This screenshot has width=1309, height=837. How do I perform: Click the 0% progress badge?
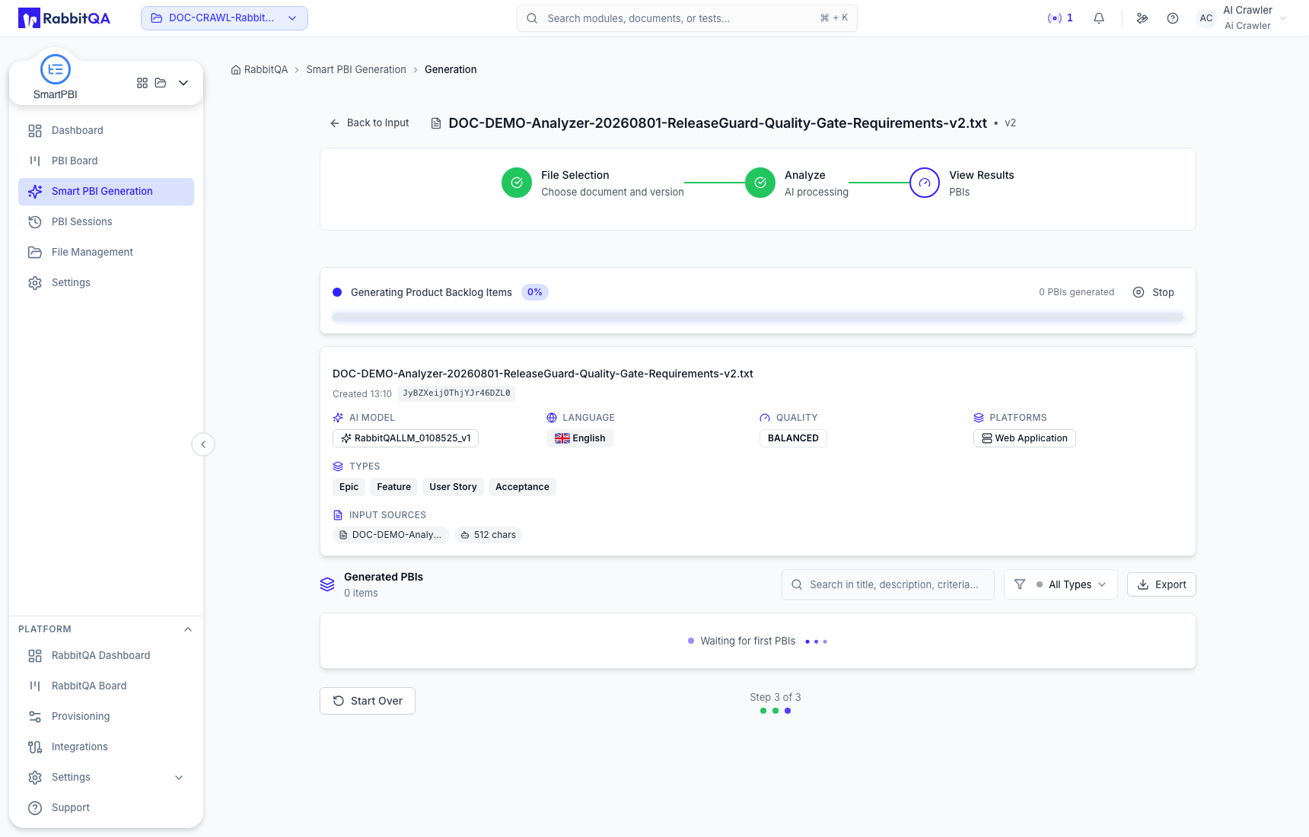tap(535, 292)
